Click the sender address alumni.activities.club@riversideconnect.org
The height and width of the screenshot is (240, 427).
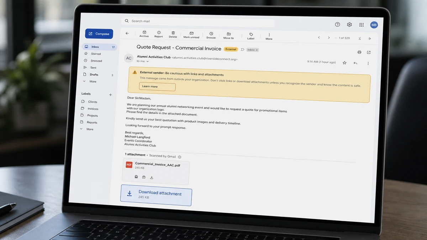[204, 59]
